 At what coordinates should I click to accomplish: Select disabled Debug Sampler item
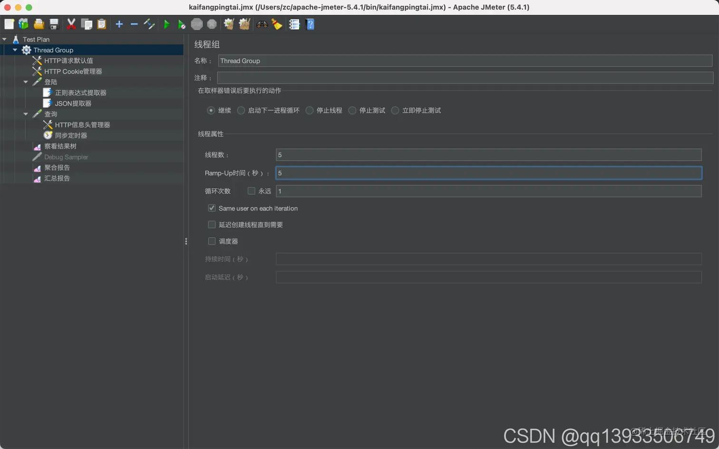pyautogui.click(x=66, y=157)
